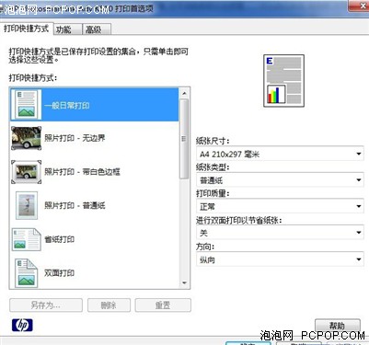Image resolution: width=369 pixels, height=345 pixels.
Task: Click the page preview thumbnail with the chart
Action: point(283,81)
